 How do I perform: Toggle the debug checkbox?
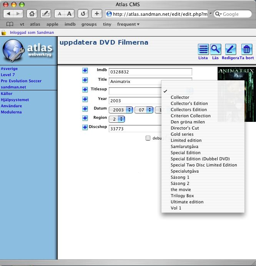148,138
